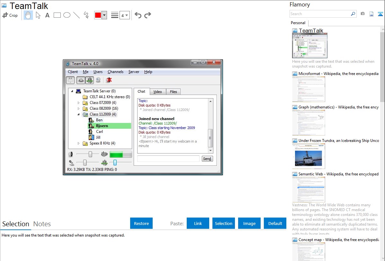This screenshot has height=261, width=385.
Task: Switch to the Video tab
Action: click(x=158, y=92)
